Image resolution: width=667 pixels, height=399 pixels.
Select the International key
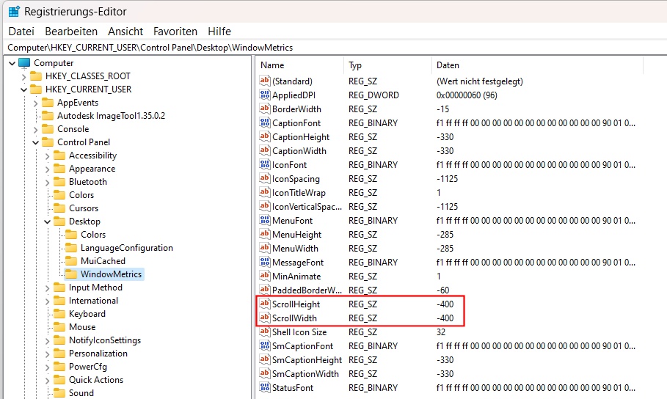[x=94, y=301]
